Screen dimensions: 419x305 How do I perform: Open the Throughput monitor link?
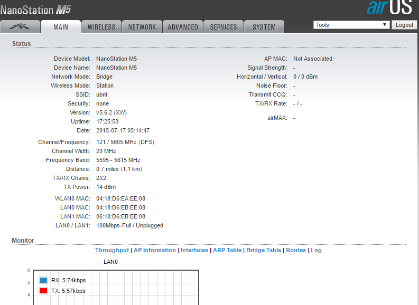tap(112, 250)
